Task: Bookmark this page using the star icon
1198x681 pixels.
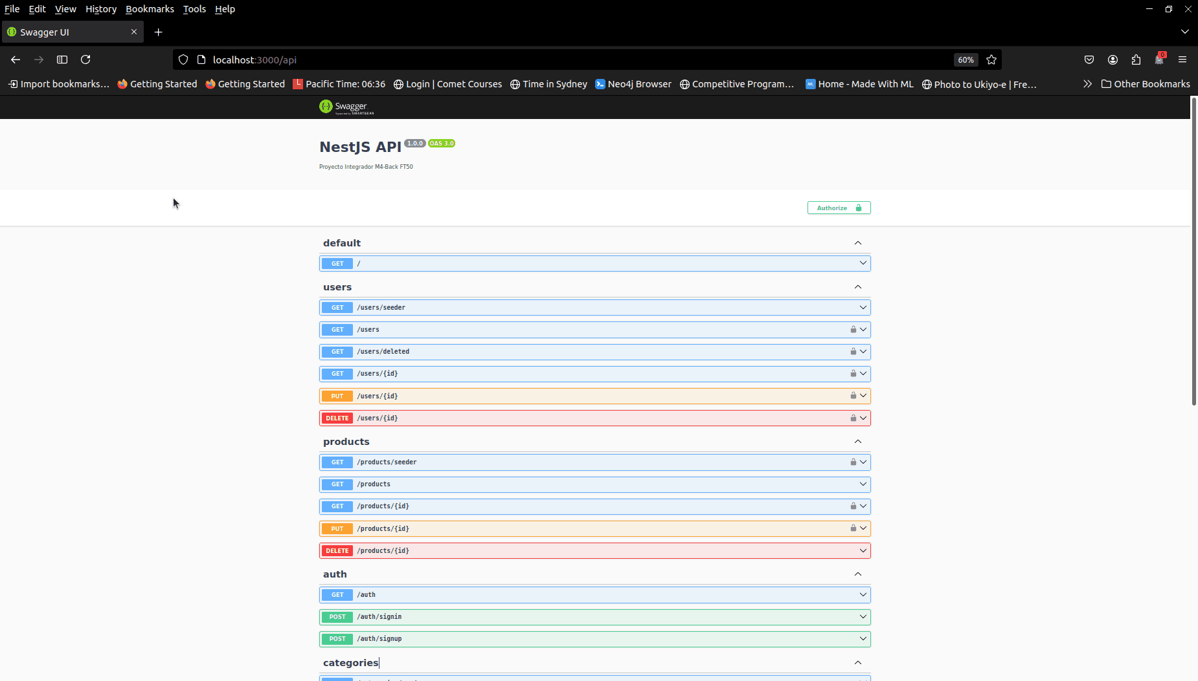Action: [991, 59]
